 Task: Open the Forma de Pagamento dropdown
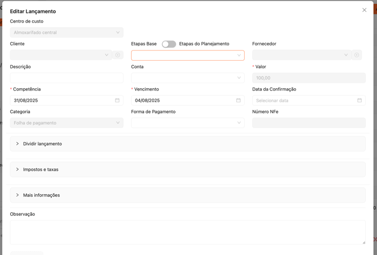coord(187,123)
